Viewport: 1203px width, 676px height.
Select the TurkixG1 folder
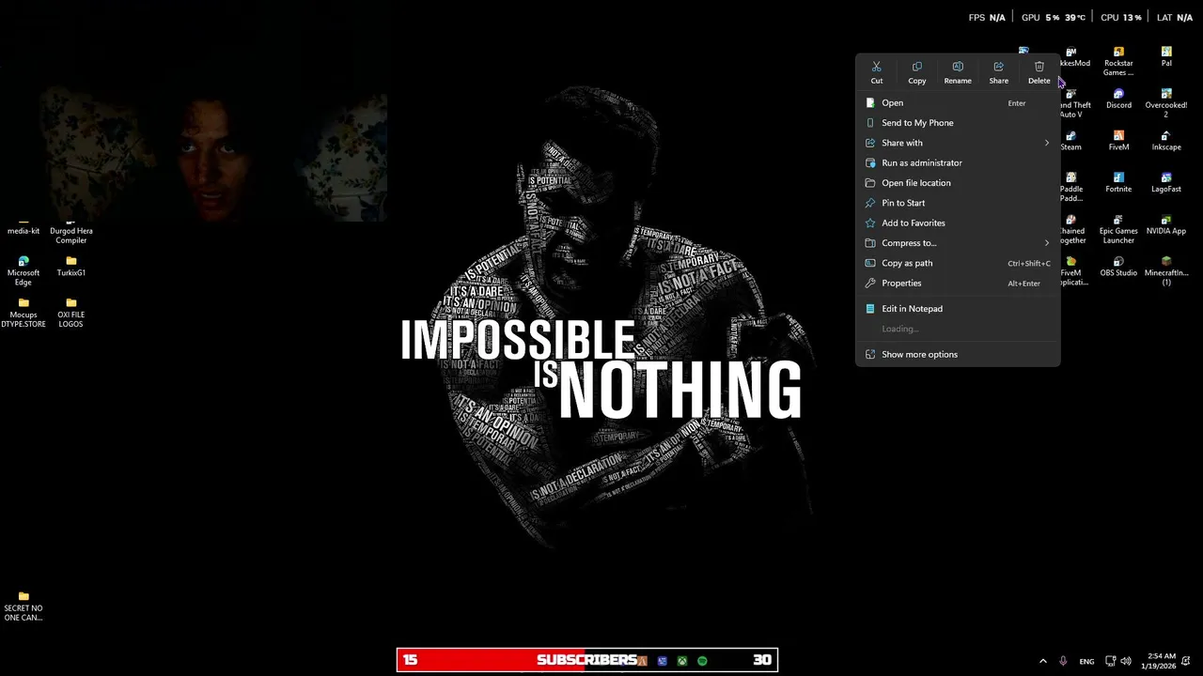pos(70,267)
